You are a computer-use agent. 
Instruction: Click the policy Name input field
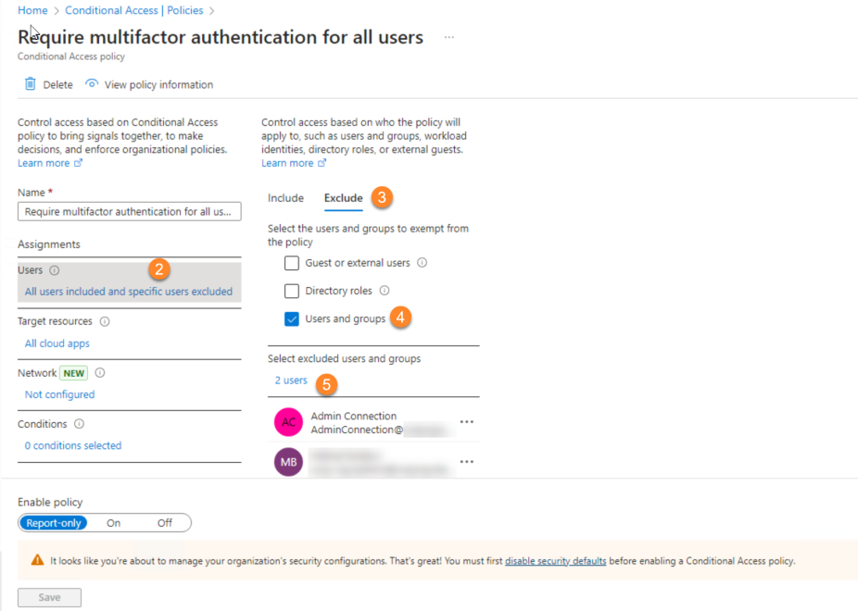coord(129,211)
